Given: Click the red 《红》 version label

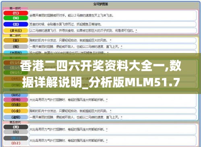Looking at the screenshot, I should (16, 13).
